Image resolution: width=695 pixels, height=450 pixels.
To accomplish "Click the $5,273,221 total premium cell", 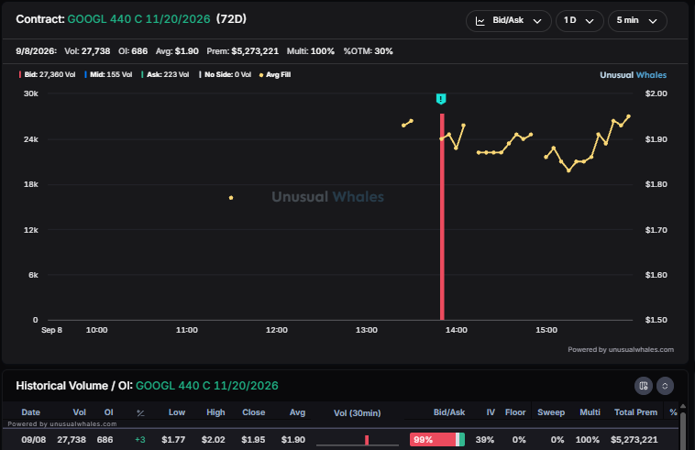I will point(634,440).
